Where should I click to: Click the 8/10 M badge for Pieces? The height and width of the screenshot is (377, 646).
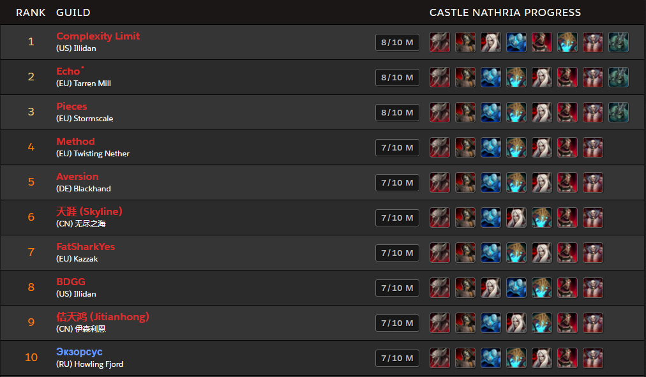pos(397,112)
